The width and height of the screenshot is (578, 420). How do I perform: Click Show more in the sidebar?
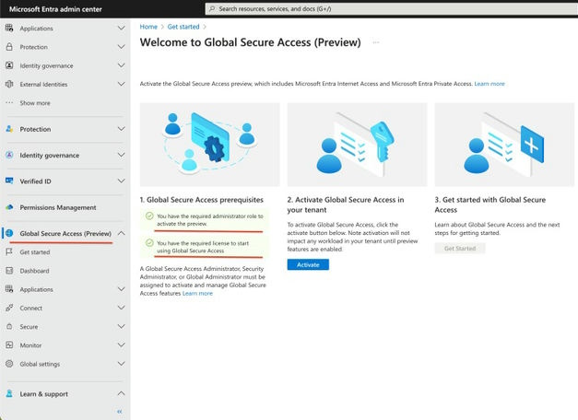point(35,103)
